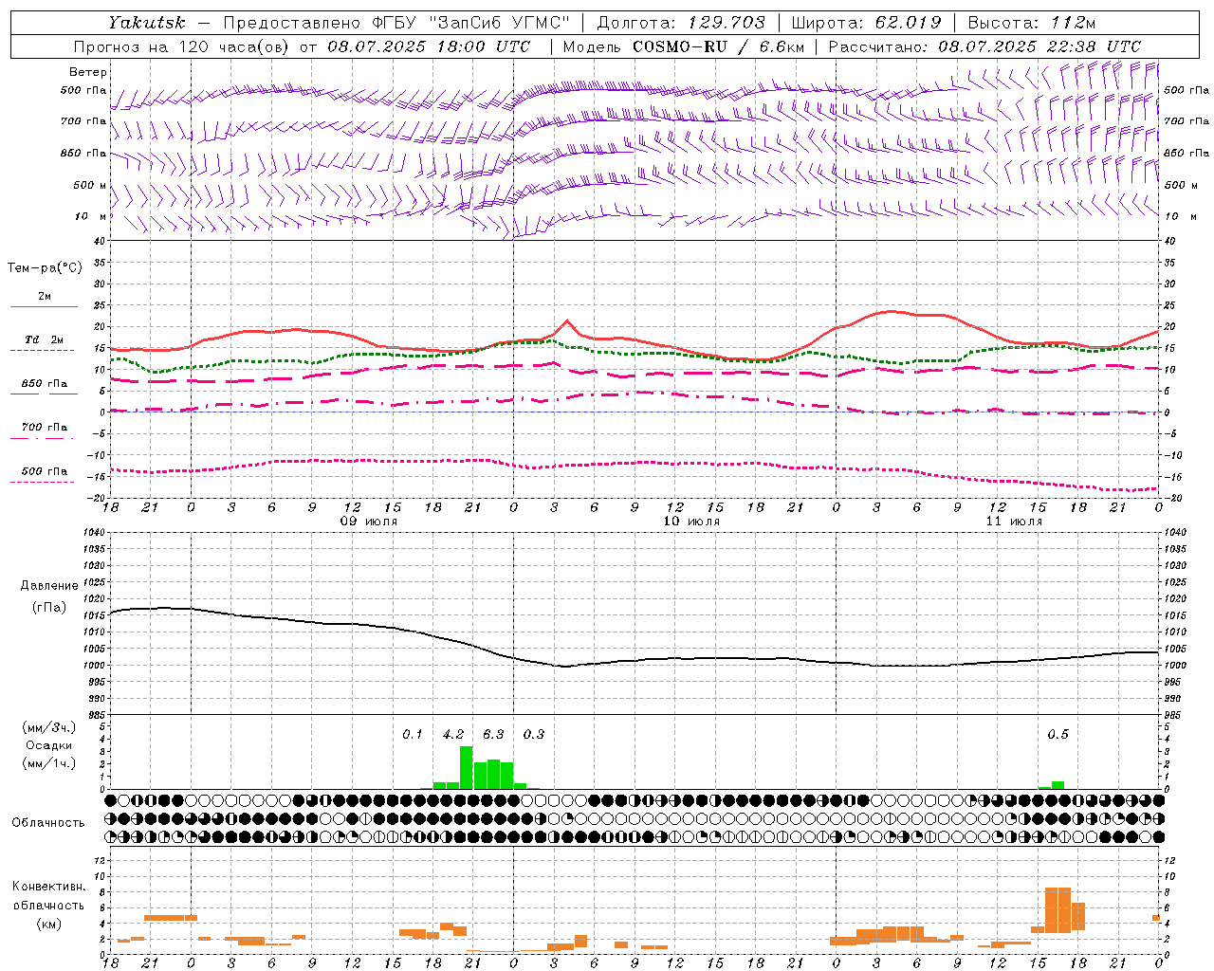Click the '0.5' precipitation amount value
The width and height of the screenshot is (1214, 971).
[x=1058, y=735]
